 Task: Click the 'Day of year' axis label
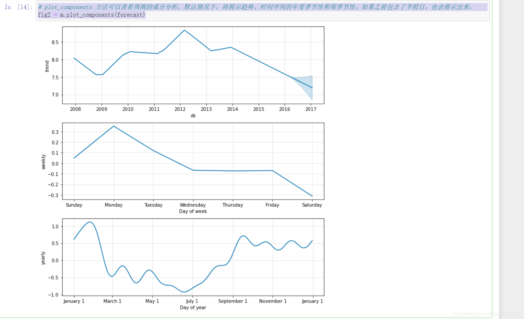click(193, 307)
